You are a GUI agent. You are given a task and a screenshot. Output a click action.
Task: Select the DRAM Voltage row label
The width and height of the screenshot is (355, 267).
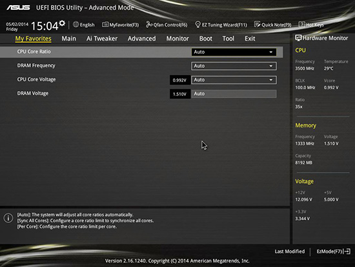click(x=33, y=94)
